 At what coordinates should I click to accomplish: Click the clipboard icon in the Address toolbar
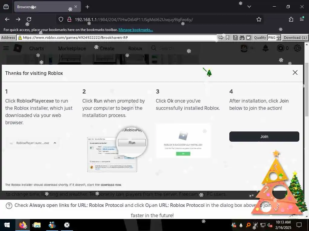click(x=249, y=38)
